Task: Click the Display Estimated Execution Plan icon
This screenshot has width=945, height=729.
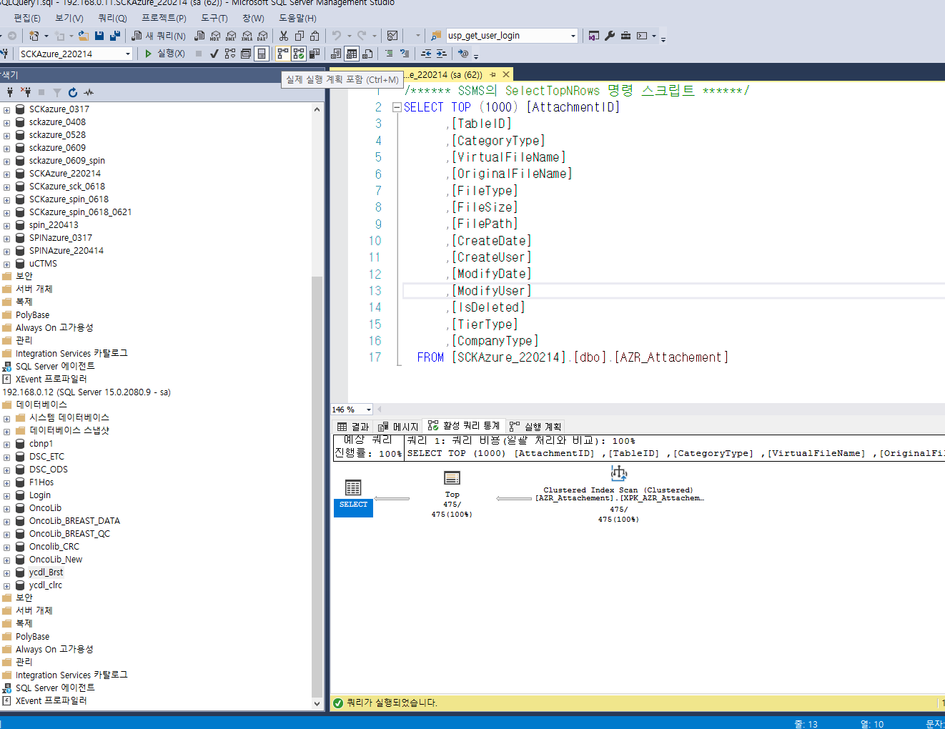Action: pos(229,54)
